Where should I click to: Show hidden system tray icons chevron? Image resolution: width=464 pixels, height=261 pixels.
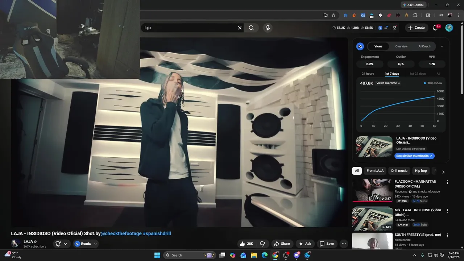pos(415,255)
